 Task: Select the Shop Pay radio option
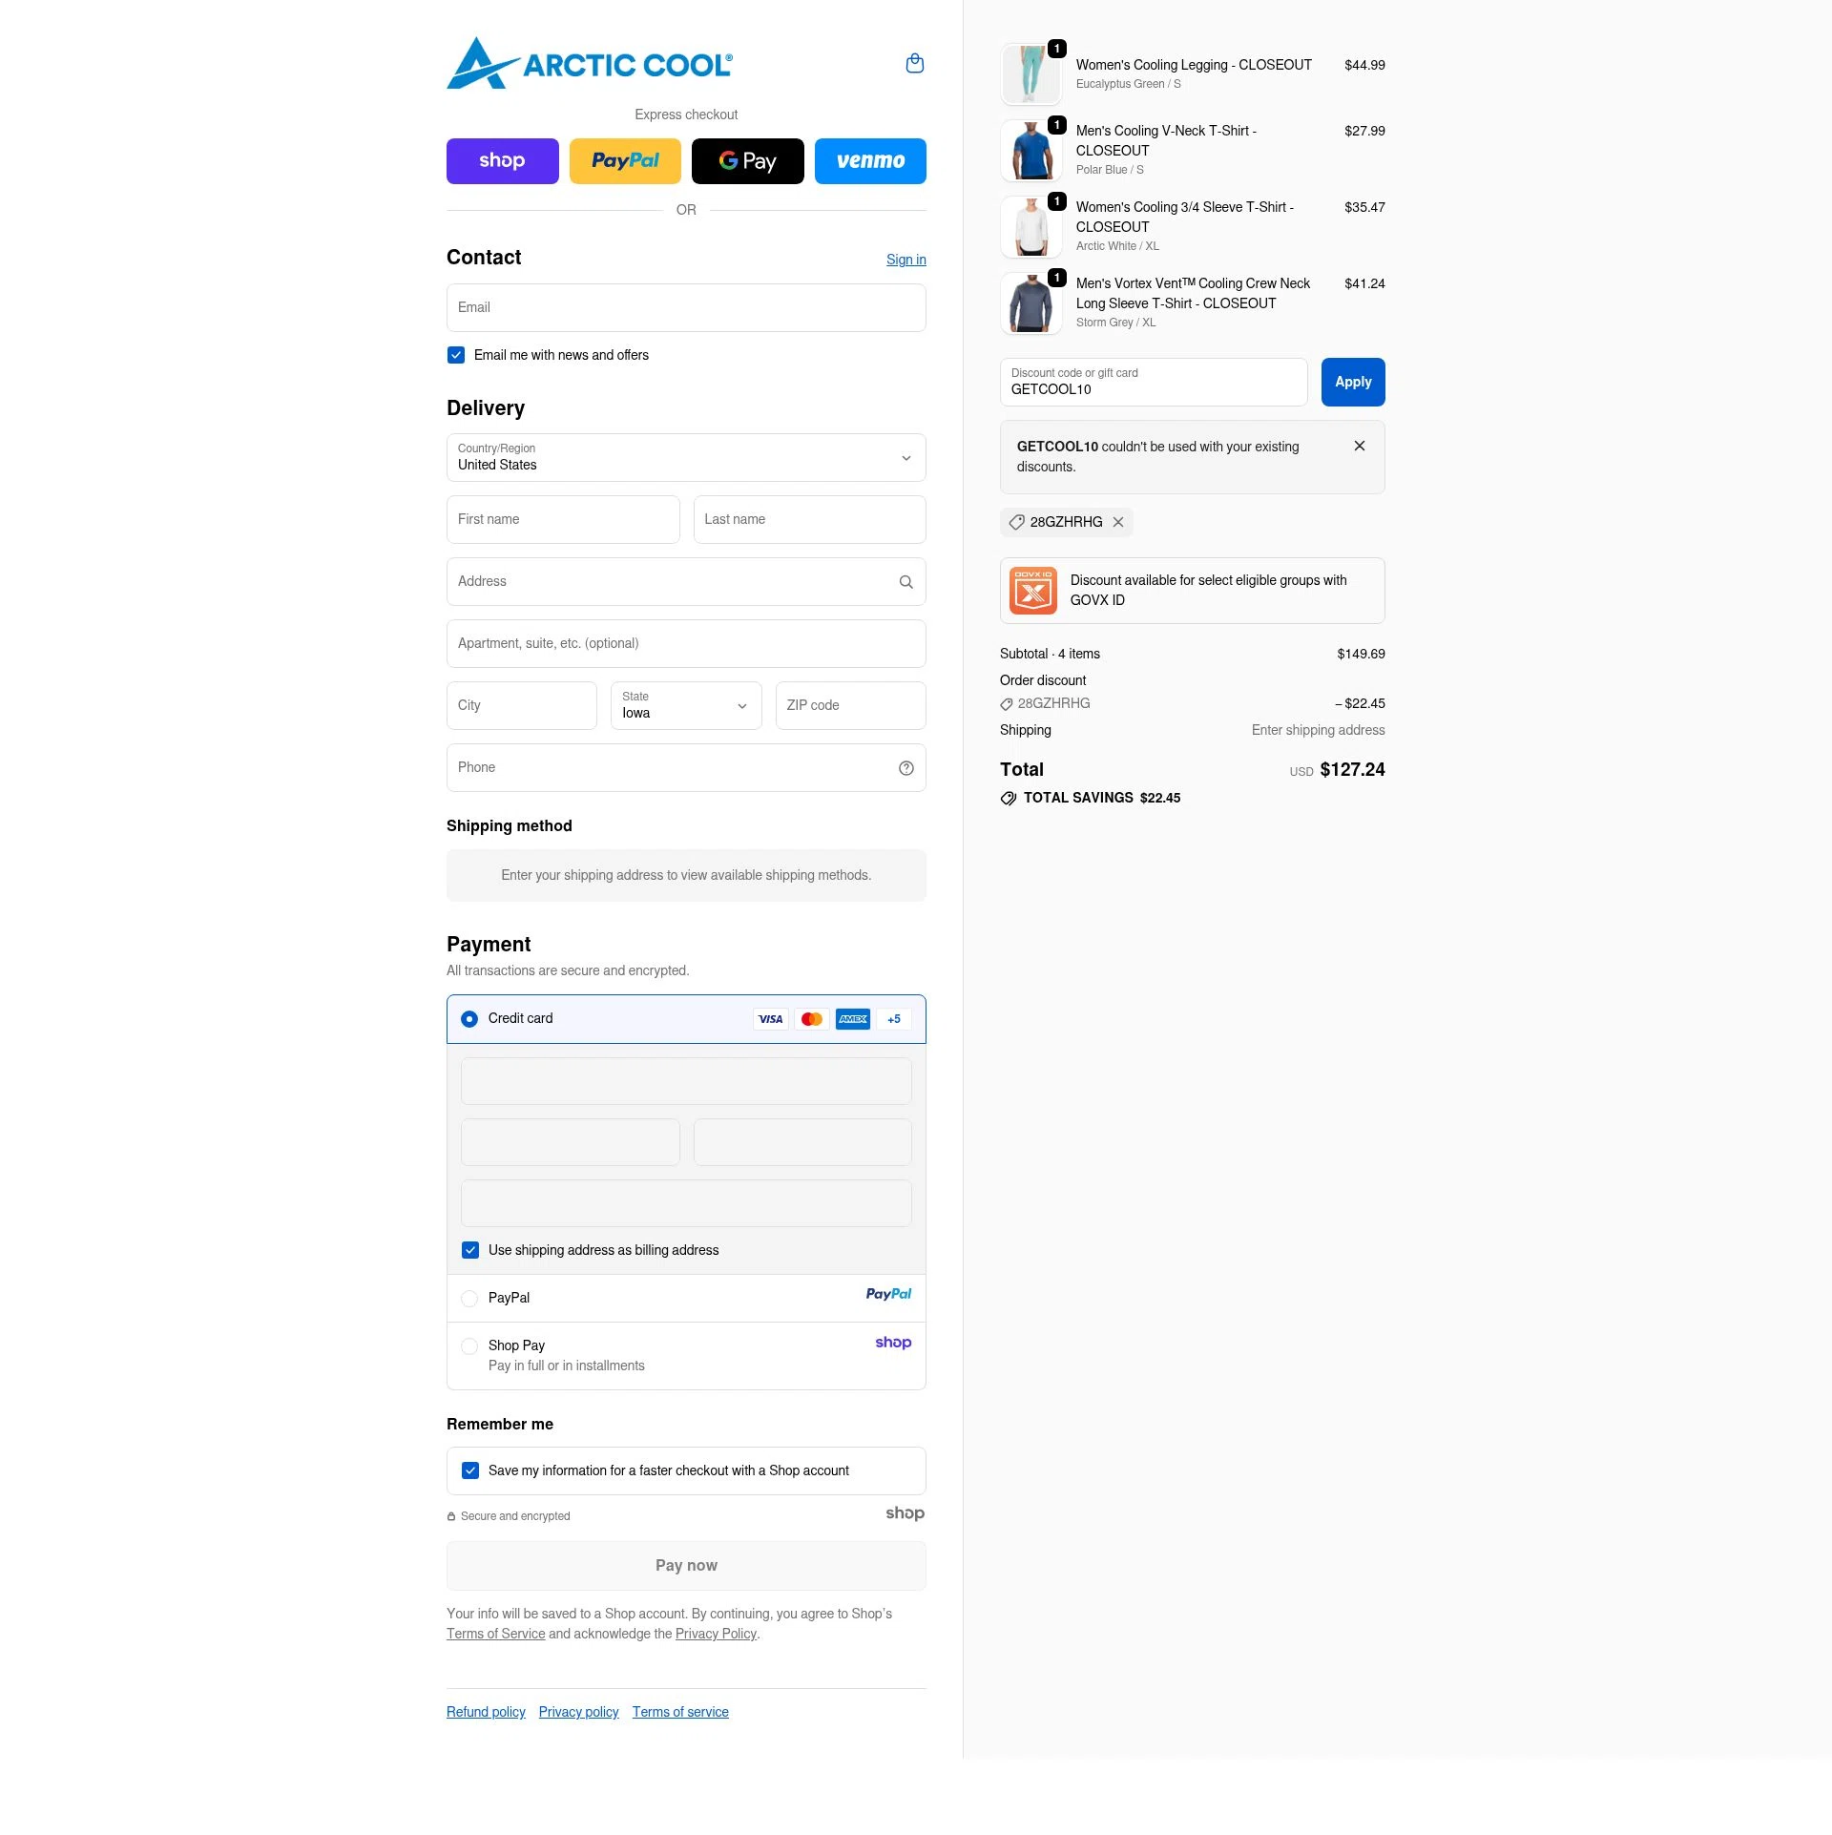pos(469,1346)
